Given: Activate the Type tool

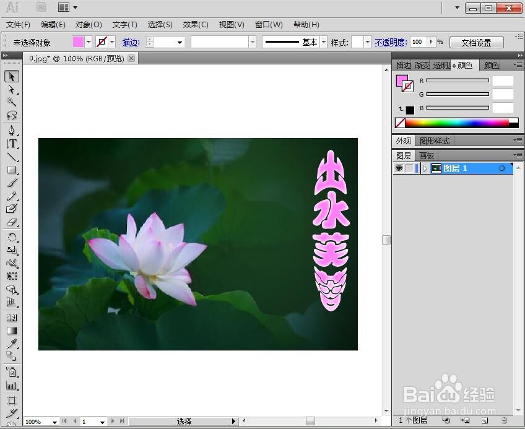Looking at the screenshot, I should point(12,142).
